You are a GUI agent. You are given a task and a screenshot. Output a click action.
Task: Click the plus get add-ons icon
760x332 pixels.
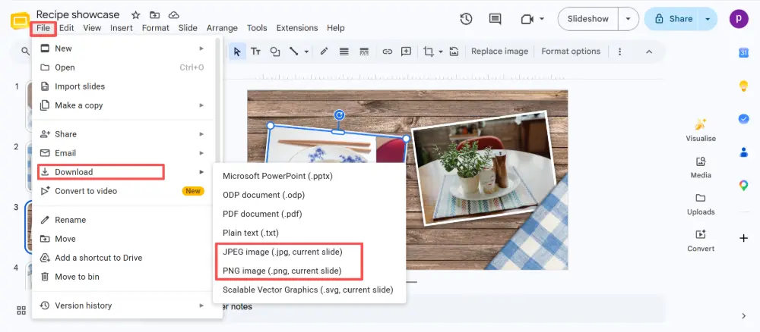(743, 238)
